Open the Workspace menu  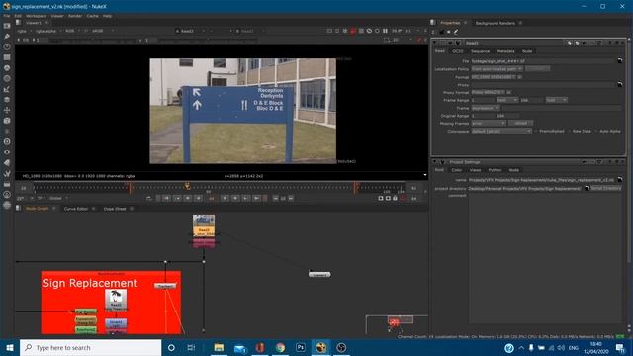pos(36,16)
